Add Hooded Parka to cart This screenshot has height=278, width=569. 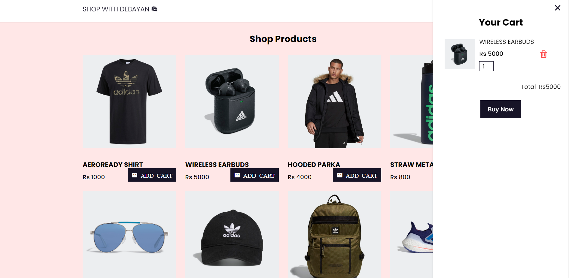pyautogui.click(x=357, y=175)
